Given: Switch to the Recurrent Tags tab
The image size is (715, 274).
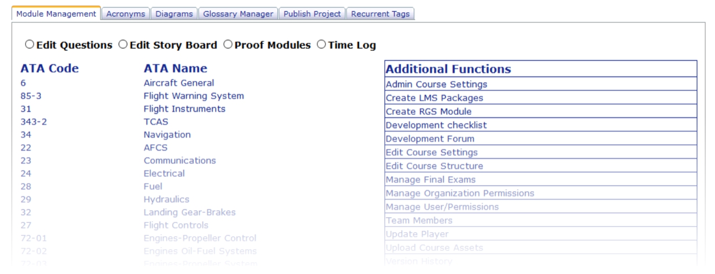Looking at the screenshot, I should (x=380, y=14).
